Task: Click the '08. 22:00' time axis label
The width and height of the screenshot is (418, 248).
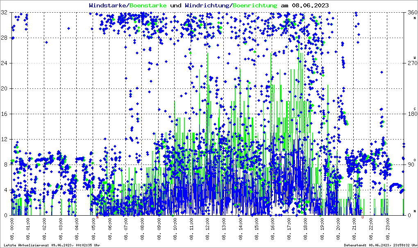Action: coord(370,229)
